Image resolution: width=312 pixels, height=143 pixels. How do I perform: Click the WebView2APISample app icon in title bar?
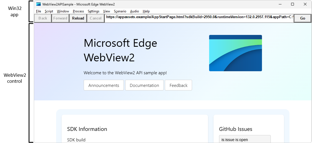click(39, 4)
